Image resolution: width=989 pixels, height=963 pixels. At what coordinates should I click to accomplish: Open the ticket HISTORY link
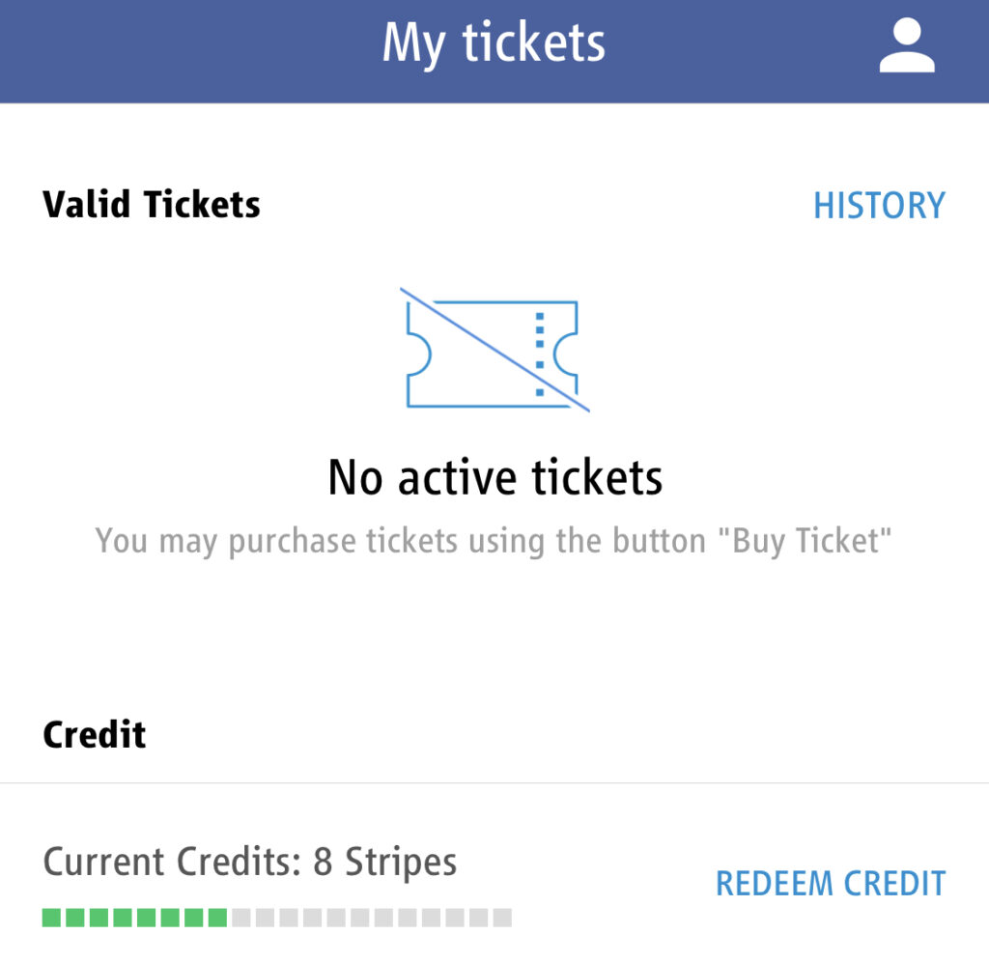[x=879, y=206]
